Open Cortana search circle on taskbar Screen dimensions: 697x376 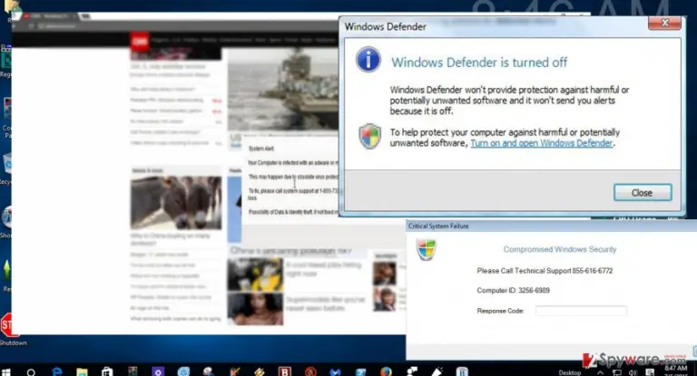click(x=31, y=372)
